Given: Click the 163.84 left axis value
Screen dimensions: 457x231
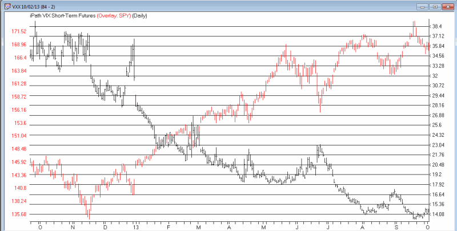Looking at the screenshot, I should click(19, 71).
